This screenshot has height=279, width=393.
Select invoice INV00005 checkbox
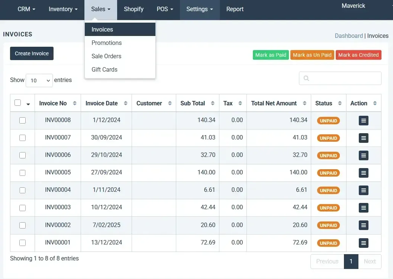coord(23,173)
